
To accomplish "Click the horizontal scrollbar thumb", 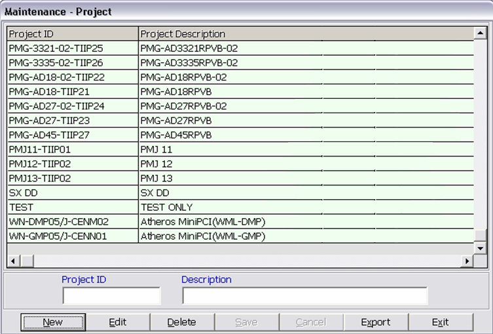I will (27, 261).
